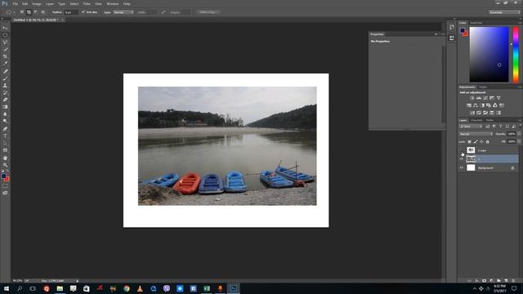The width and height of the screenshot is (523, 294).
Task: Select the Brush tool
Action: pos(5,78)
